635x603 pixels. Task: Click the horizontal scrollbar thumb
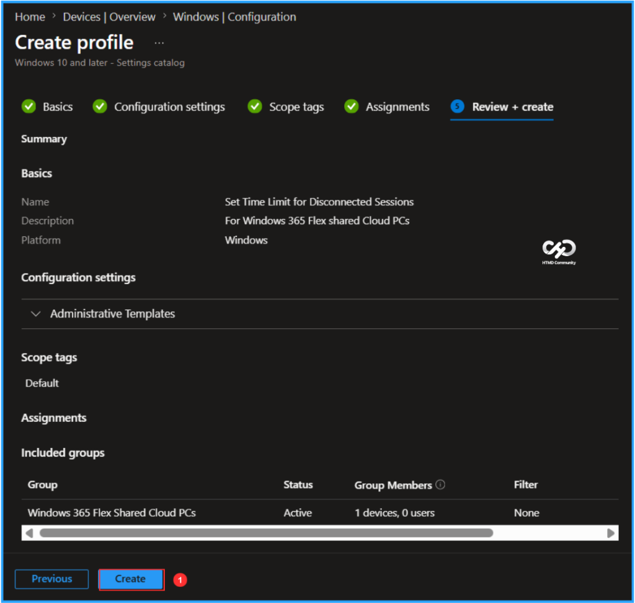coord(266,533)
